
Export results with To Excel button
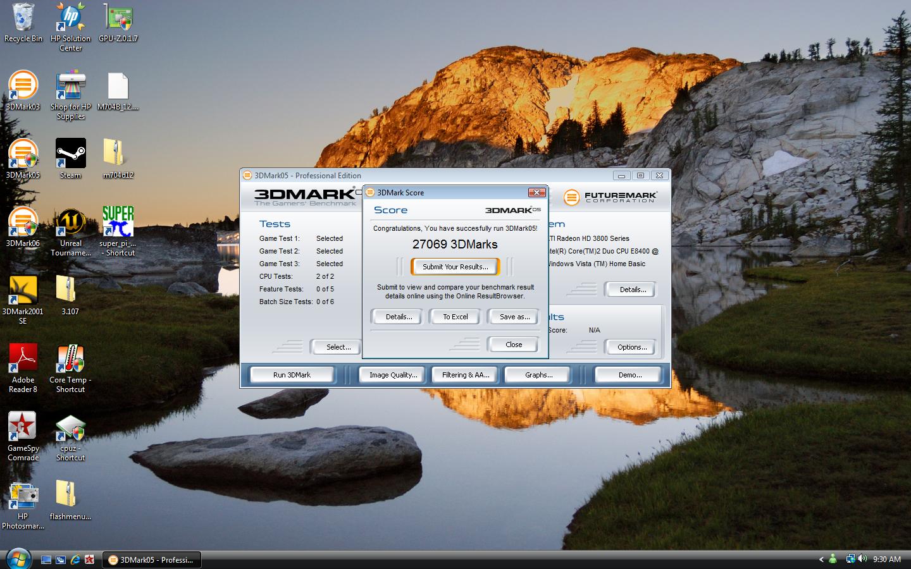point(455,317)
